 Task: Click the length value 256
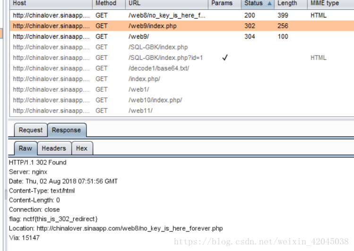[x=283, y=26]
